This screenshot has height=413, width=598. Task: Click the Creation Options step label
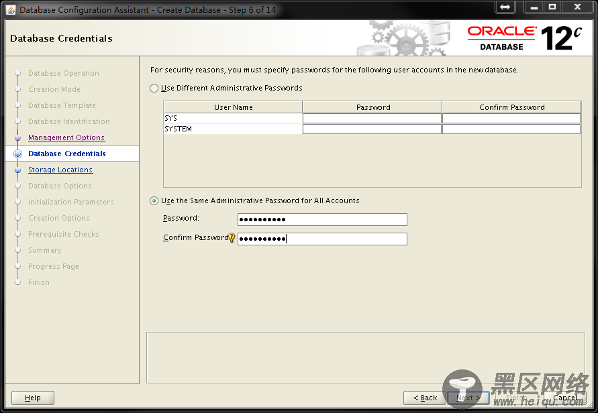point(59,218)
